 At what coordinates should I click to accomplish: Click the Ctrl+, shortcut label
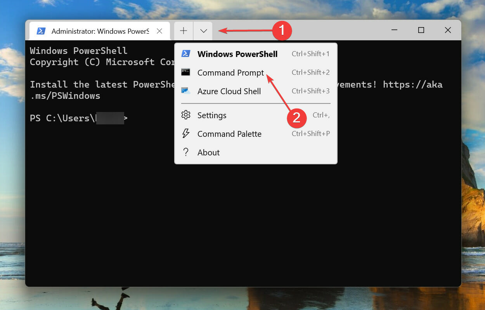click(x=321, y=115)
